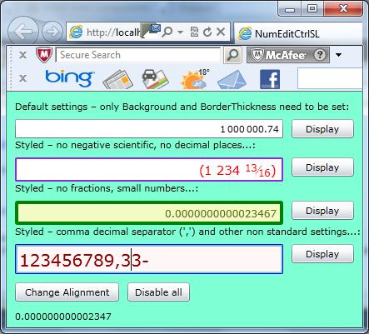This screenshot has width=369, height=334.
Task: Stop loading with the address bar X icon
Action: 221,32
